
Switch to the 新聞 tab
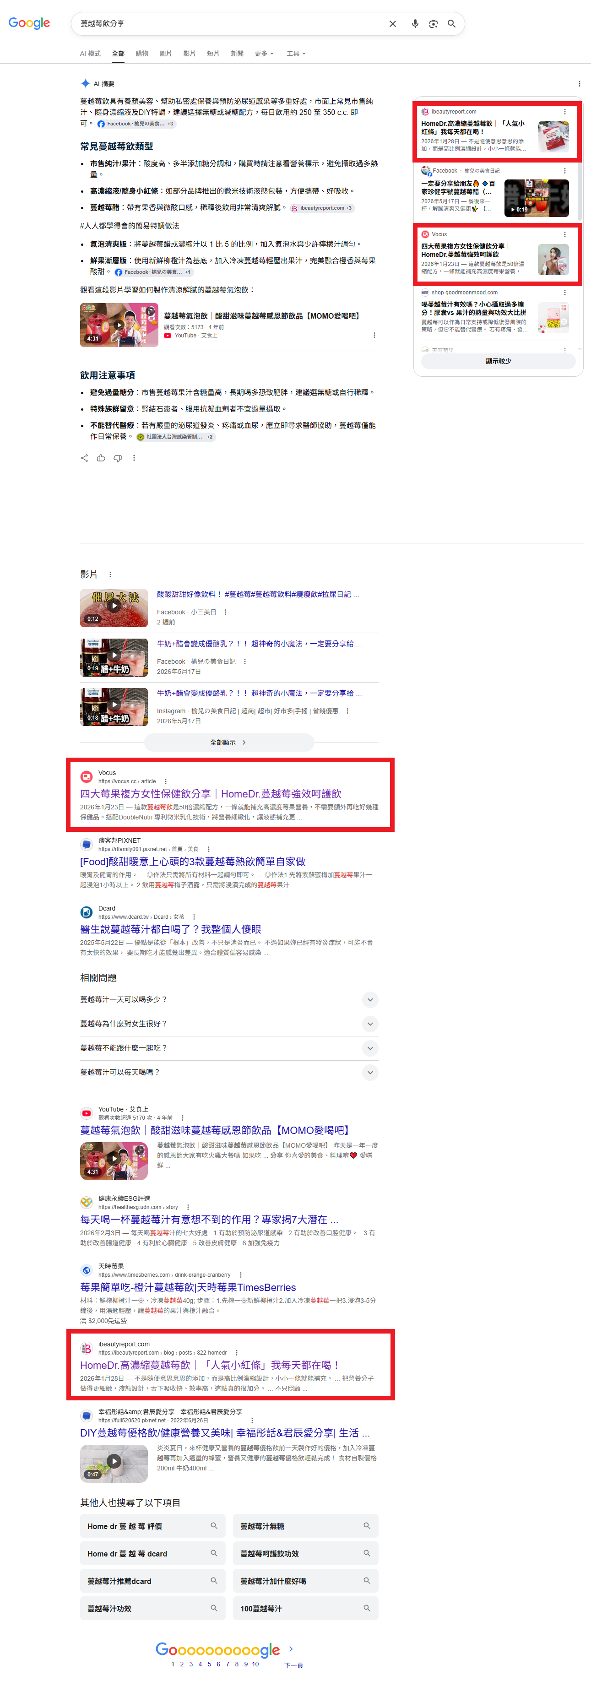237,54
